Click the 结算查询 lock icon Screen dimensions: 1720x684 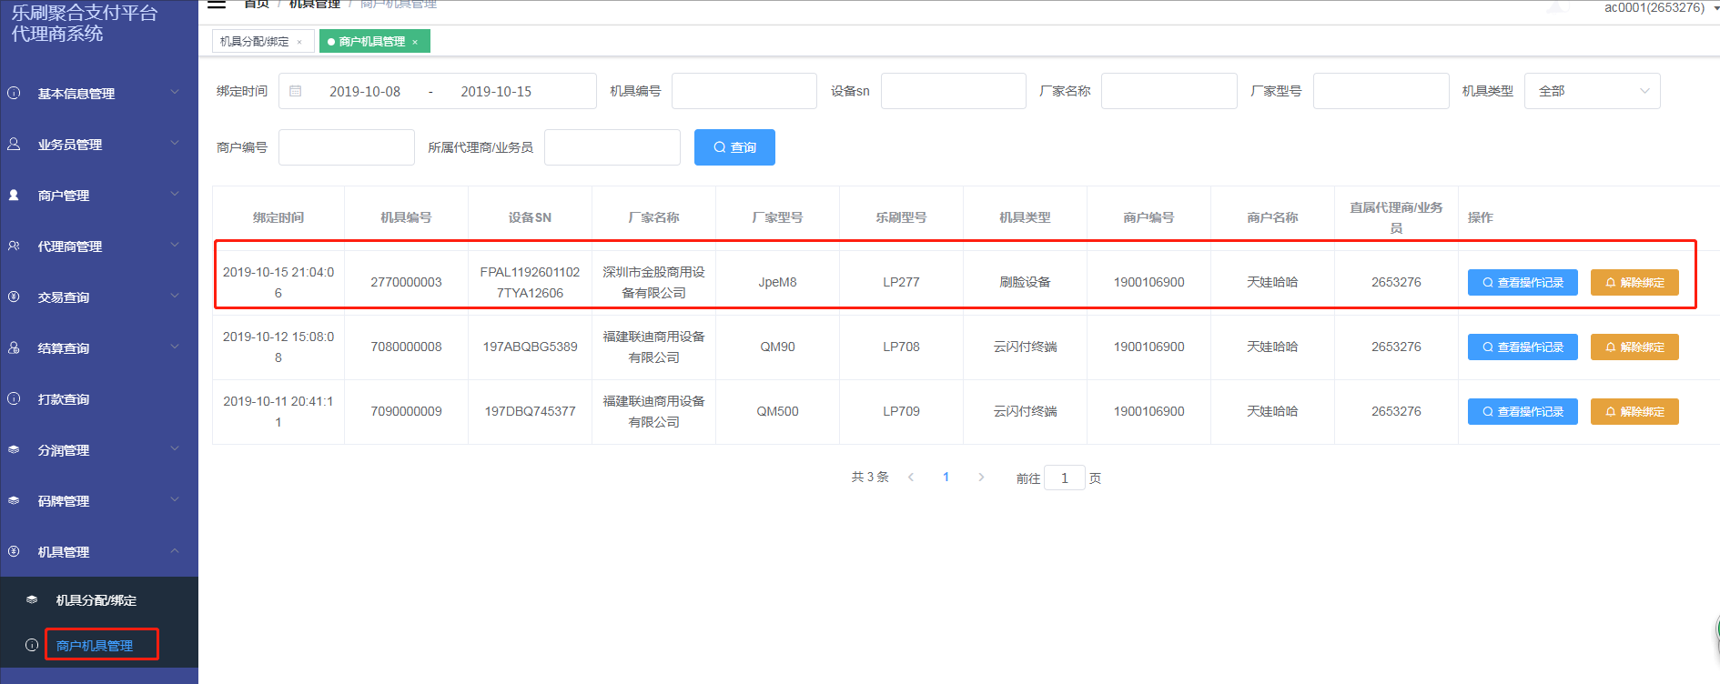tap(14, 347)
